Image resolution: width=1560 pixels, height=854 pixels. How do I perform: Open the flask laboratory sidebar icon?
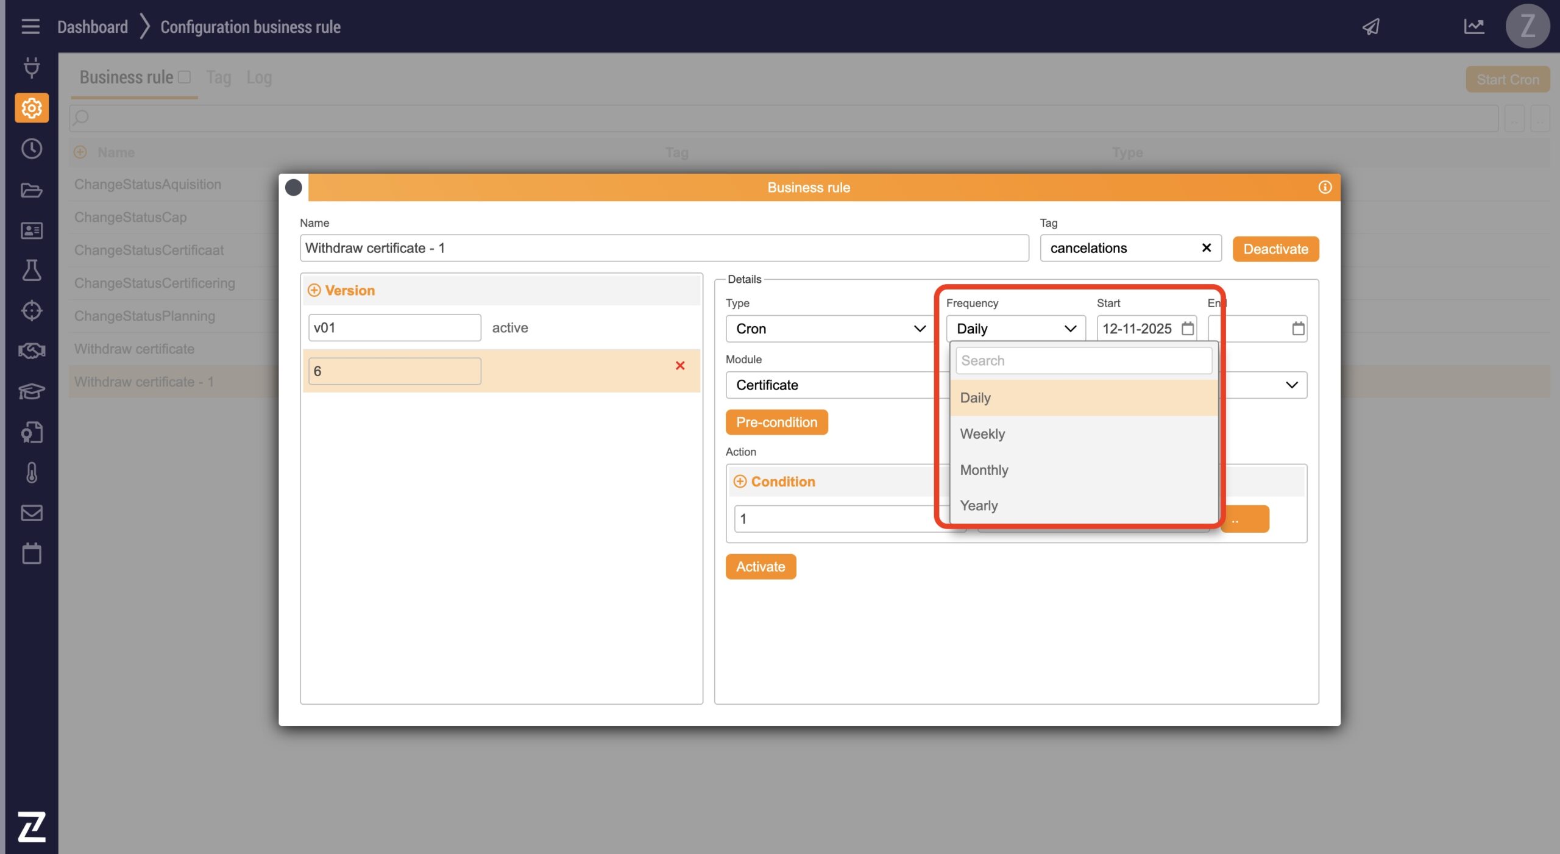tap(32, 270)
